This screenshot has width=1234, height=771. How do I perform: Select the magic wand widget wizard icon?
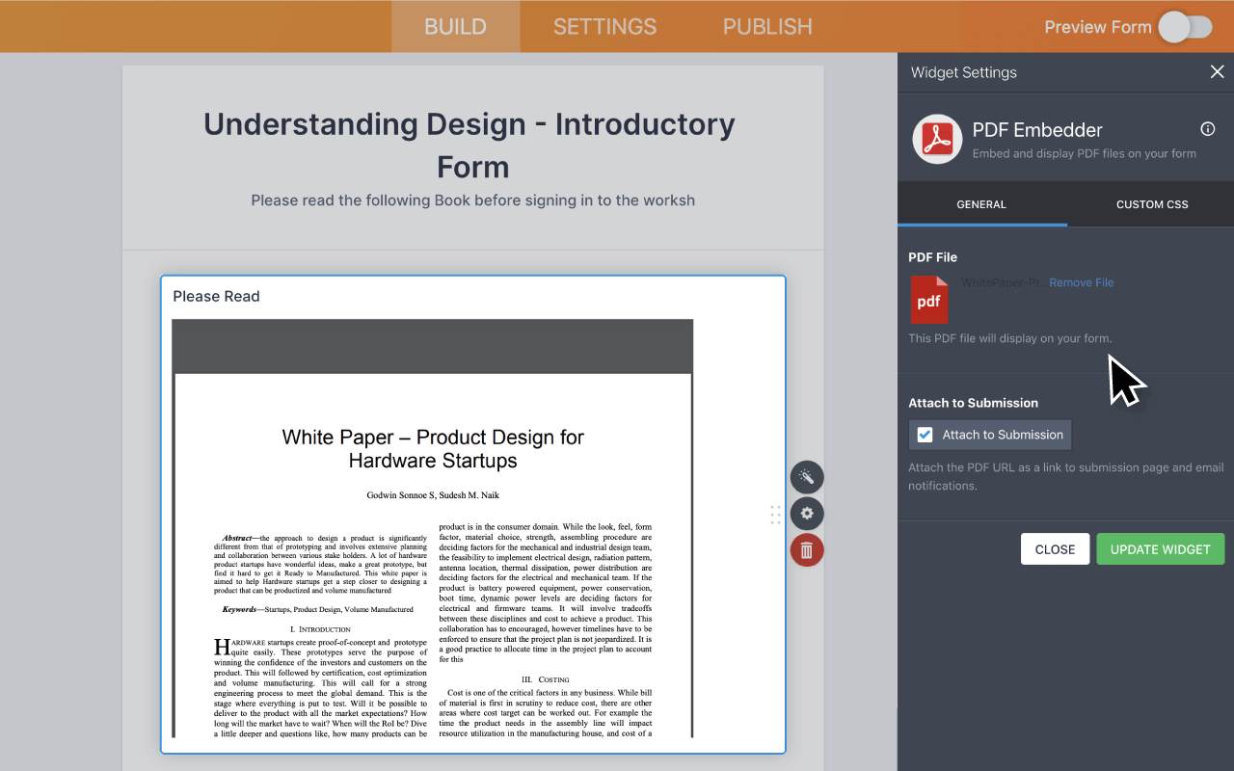tap(807, 477)
